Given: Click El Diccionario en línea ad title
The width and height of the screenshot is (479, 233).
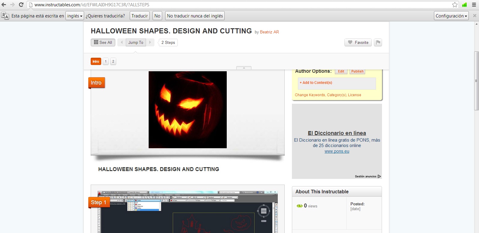Looking at the screenshot, I should pos(337,133).
